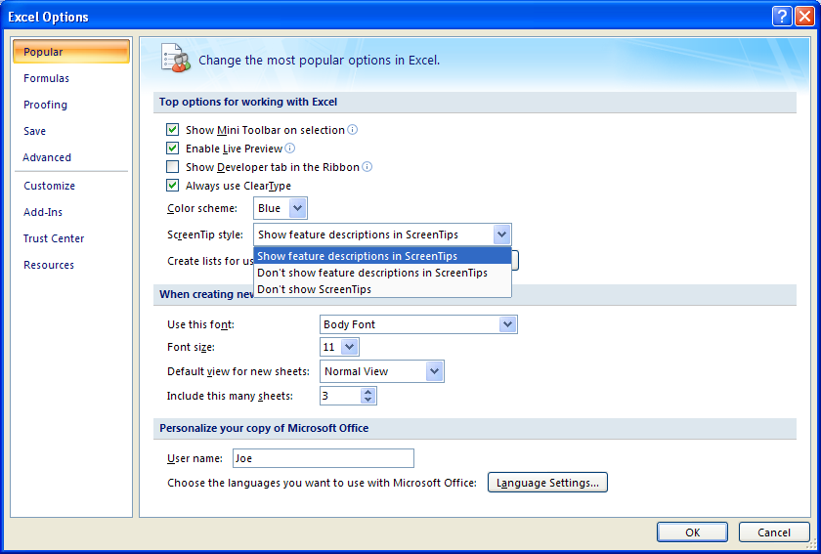Screen dimensions: 821x554
Task: Click the Include this many sheets field
Action: point(340,396)
